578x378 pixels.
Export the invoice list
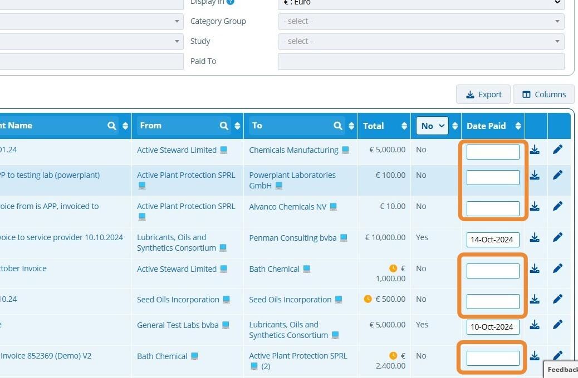pyautogui.click(x=483, y=94)
